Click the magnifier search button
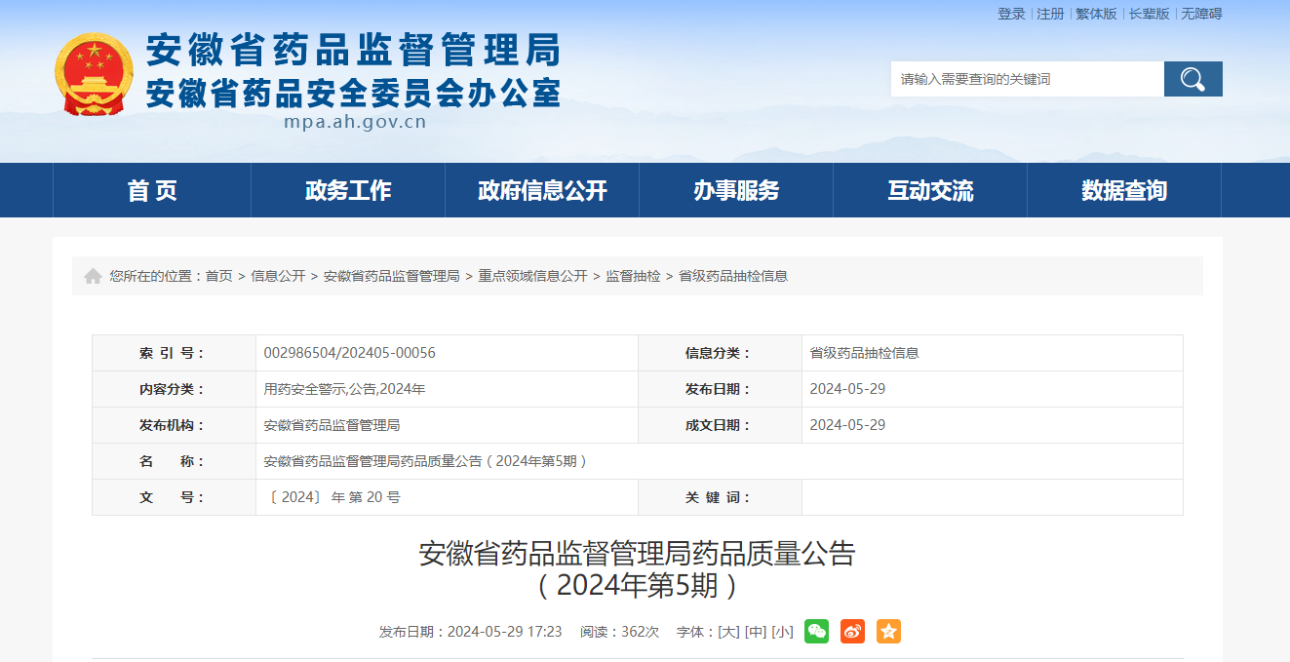 pyautogui.click(x=1192, y=79)
